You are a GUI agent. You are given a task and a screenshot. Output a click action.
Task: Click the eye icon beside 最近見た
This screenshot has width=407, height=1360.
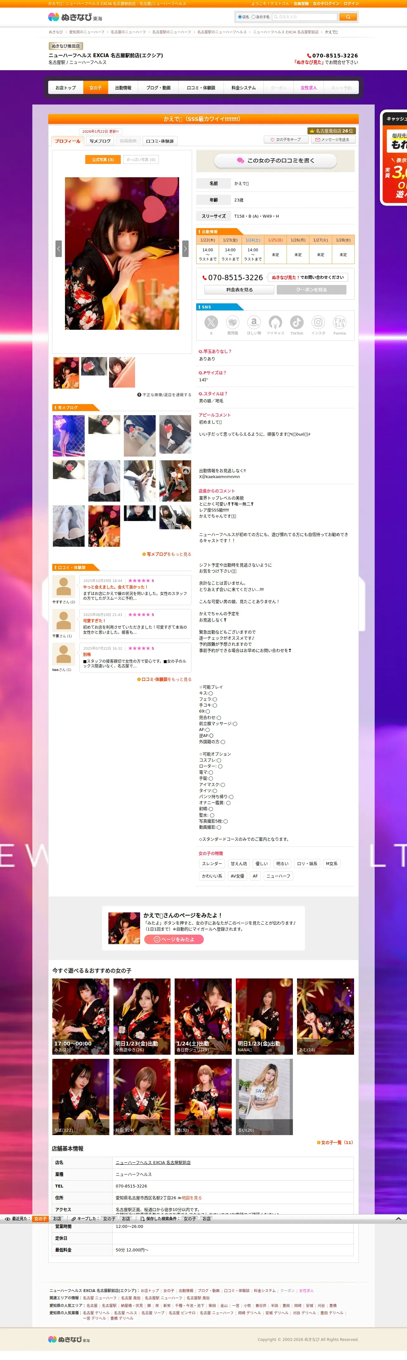[x=7, y=1219]
